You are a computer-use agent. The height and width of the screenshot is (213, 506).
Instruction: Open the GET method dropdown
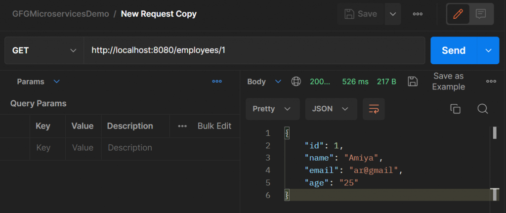click(x=44, y=50)
